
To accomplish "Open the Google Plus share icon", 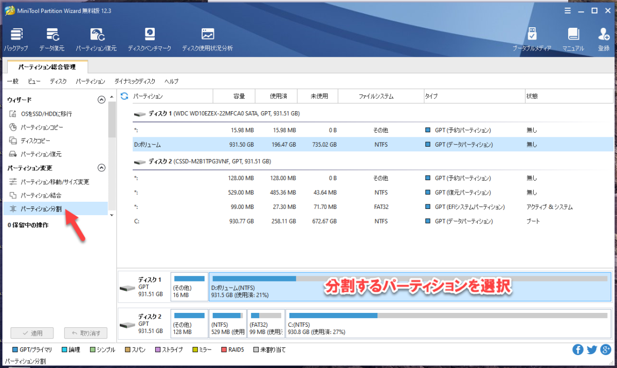I will click(606, 349).
